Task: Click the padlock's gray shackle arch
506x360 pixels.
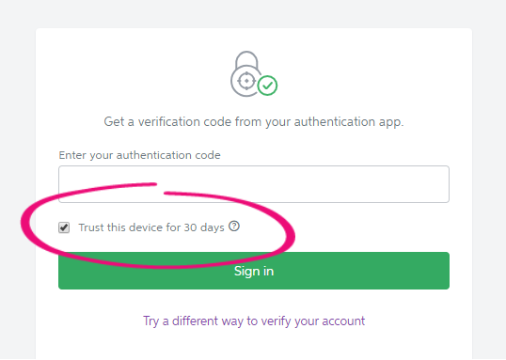Action: coord(246,59)
